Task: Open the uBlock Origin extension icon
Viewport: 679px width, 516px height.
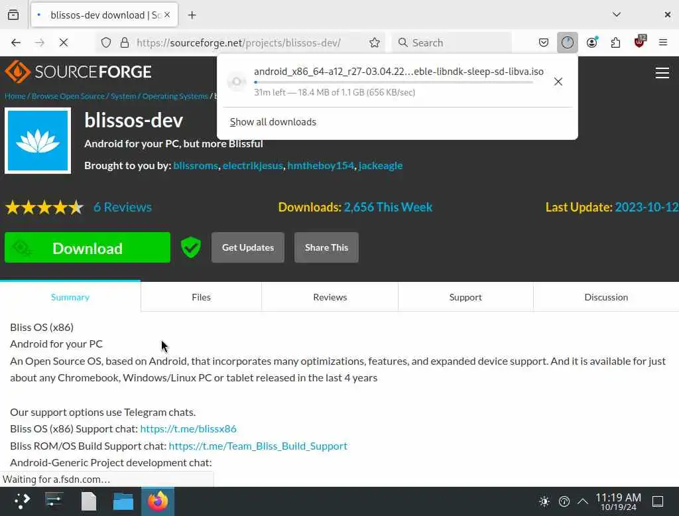Action: [640, 42]
